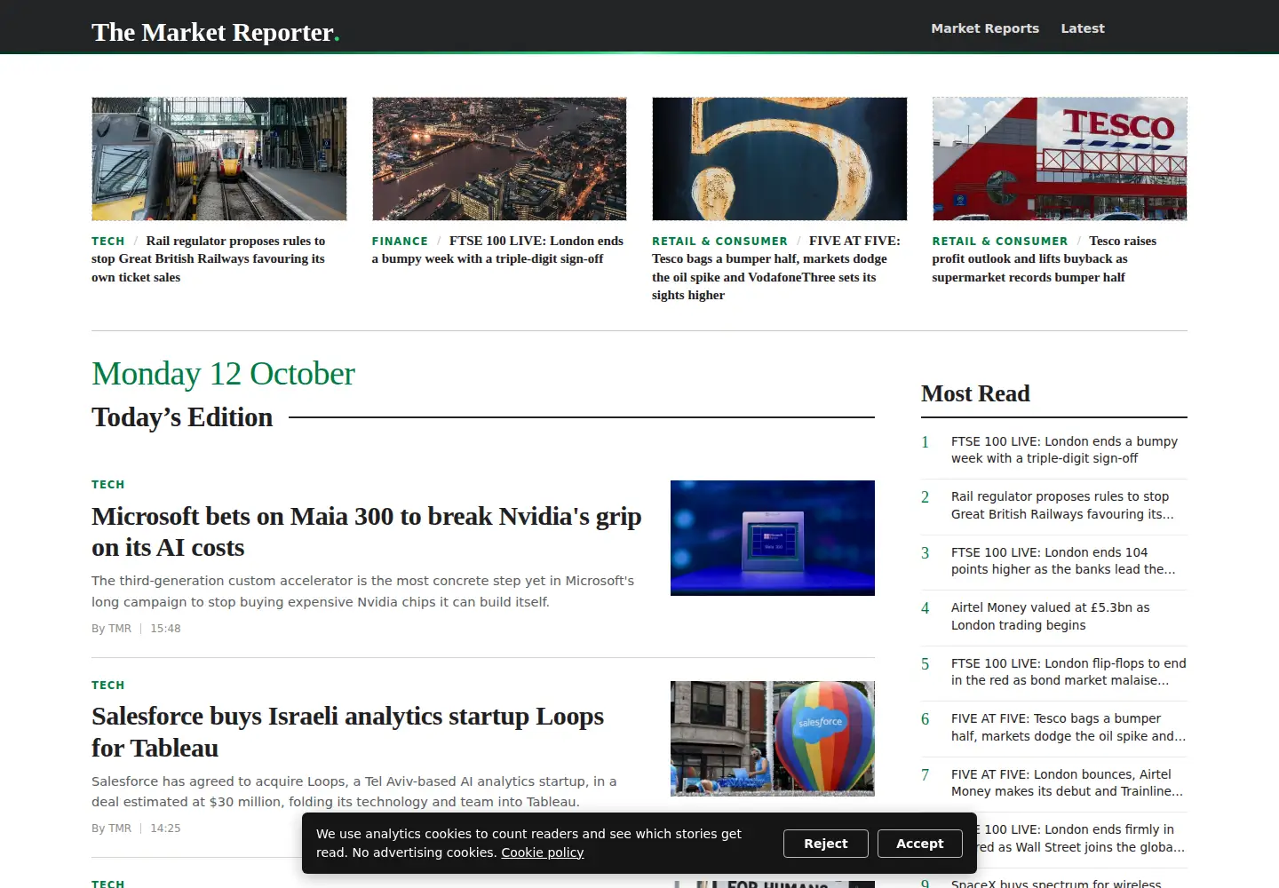Click the Monday 12 October date heading

[223, 374]
